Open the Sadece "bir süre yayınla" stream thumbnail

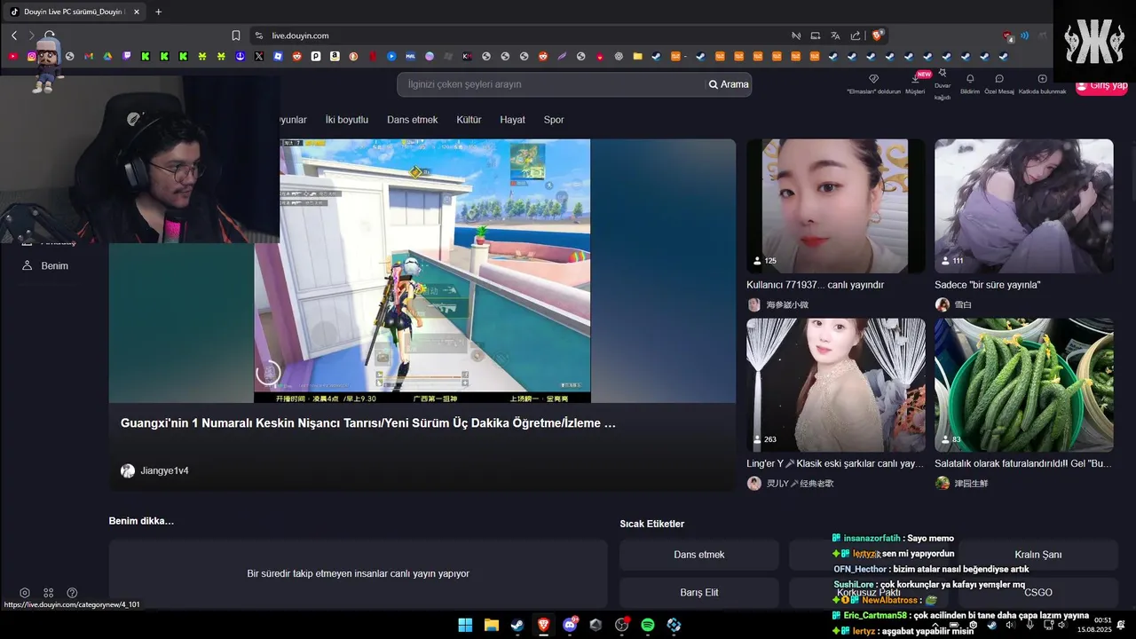click(1023, 206)
